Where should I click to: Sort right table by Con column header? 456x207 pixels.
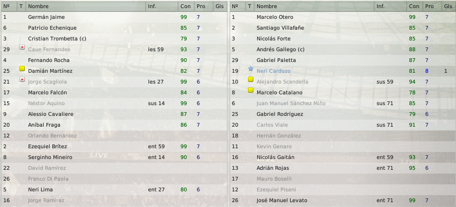tap(415, 6)
